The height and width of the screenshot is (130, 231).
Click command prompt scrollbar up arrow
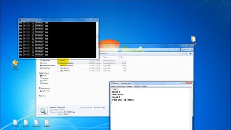click(97, 23)
